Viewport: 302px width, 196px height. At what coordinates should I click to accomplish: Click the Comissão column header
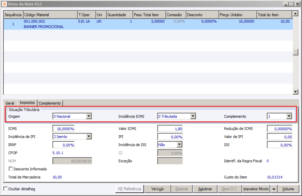tap(176, 15)
